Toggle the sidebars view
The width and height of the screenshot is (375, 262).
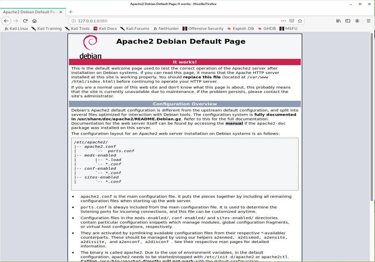pyautogui.click(x=348, y=21)
